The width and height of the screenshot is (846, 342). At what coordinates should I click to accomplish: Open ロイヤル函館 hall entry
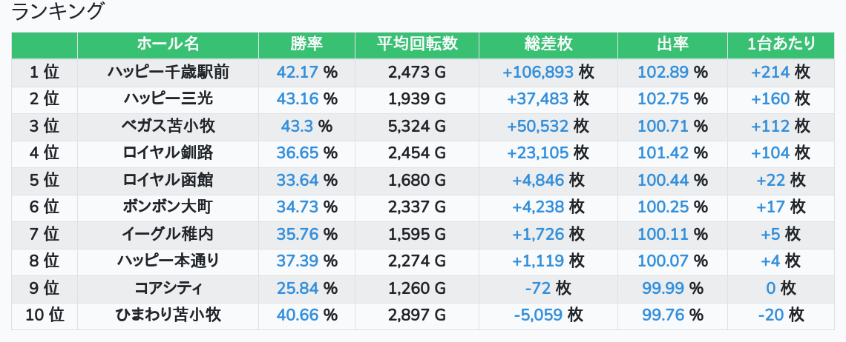point(168,180)
